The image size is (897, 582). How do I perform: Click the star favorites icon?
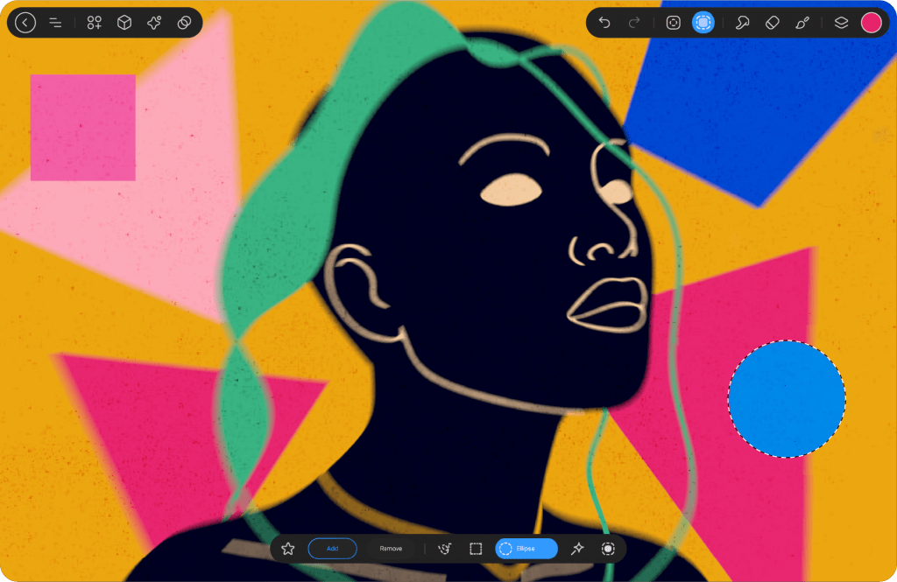point(288,549)
